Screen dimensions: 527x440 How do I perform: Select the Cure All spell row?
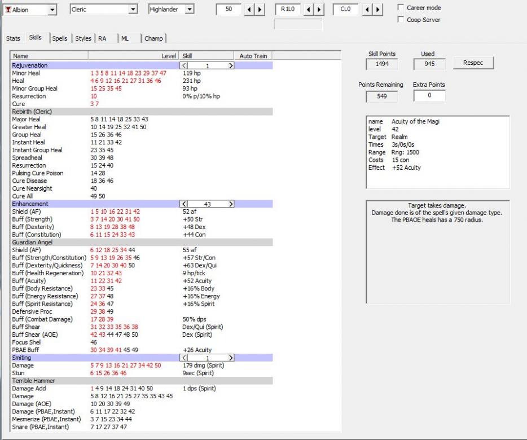click(x=142, y=196)
